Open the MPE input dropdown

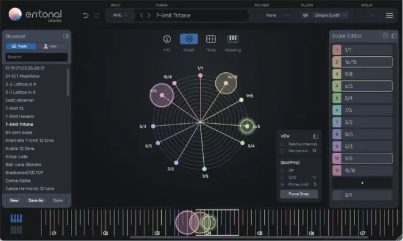click(x=120, y=15)
